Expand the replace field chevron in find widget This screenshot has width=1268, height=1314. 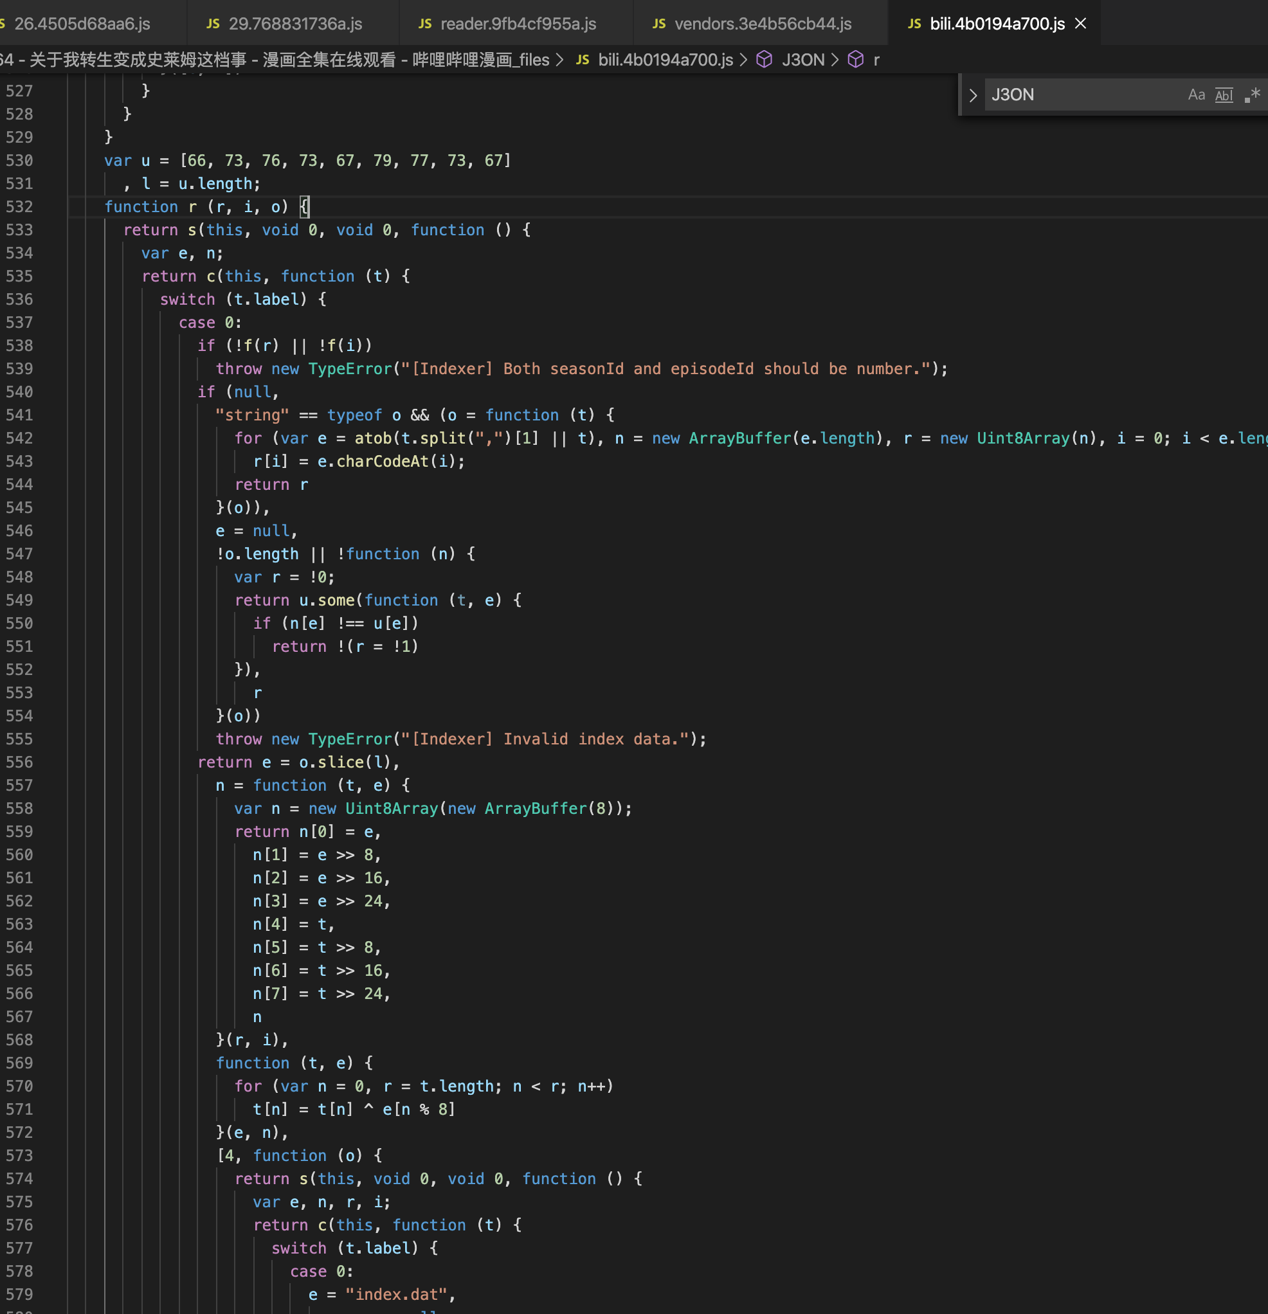click(x=973, y=95)
